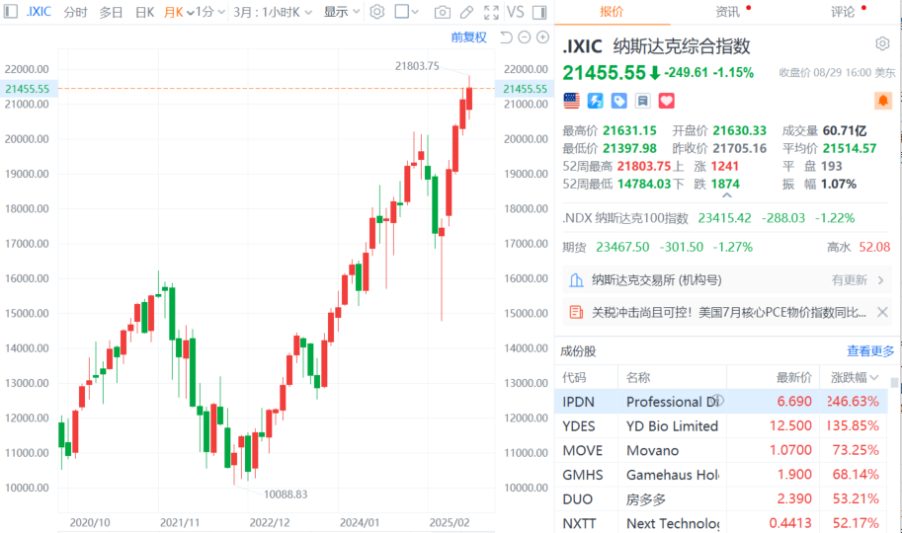Select the IPDN constituent row

(x=721, y=402)
